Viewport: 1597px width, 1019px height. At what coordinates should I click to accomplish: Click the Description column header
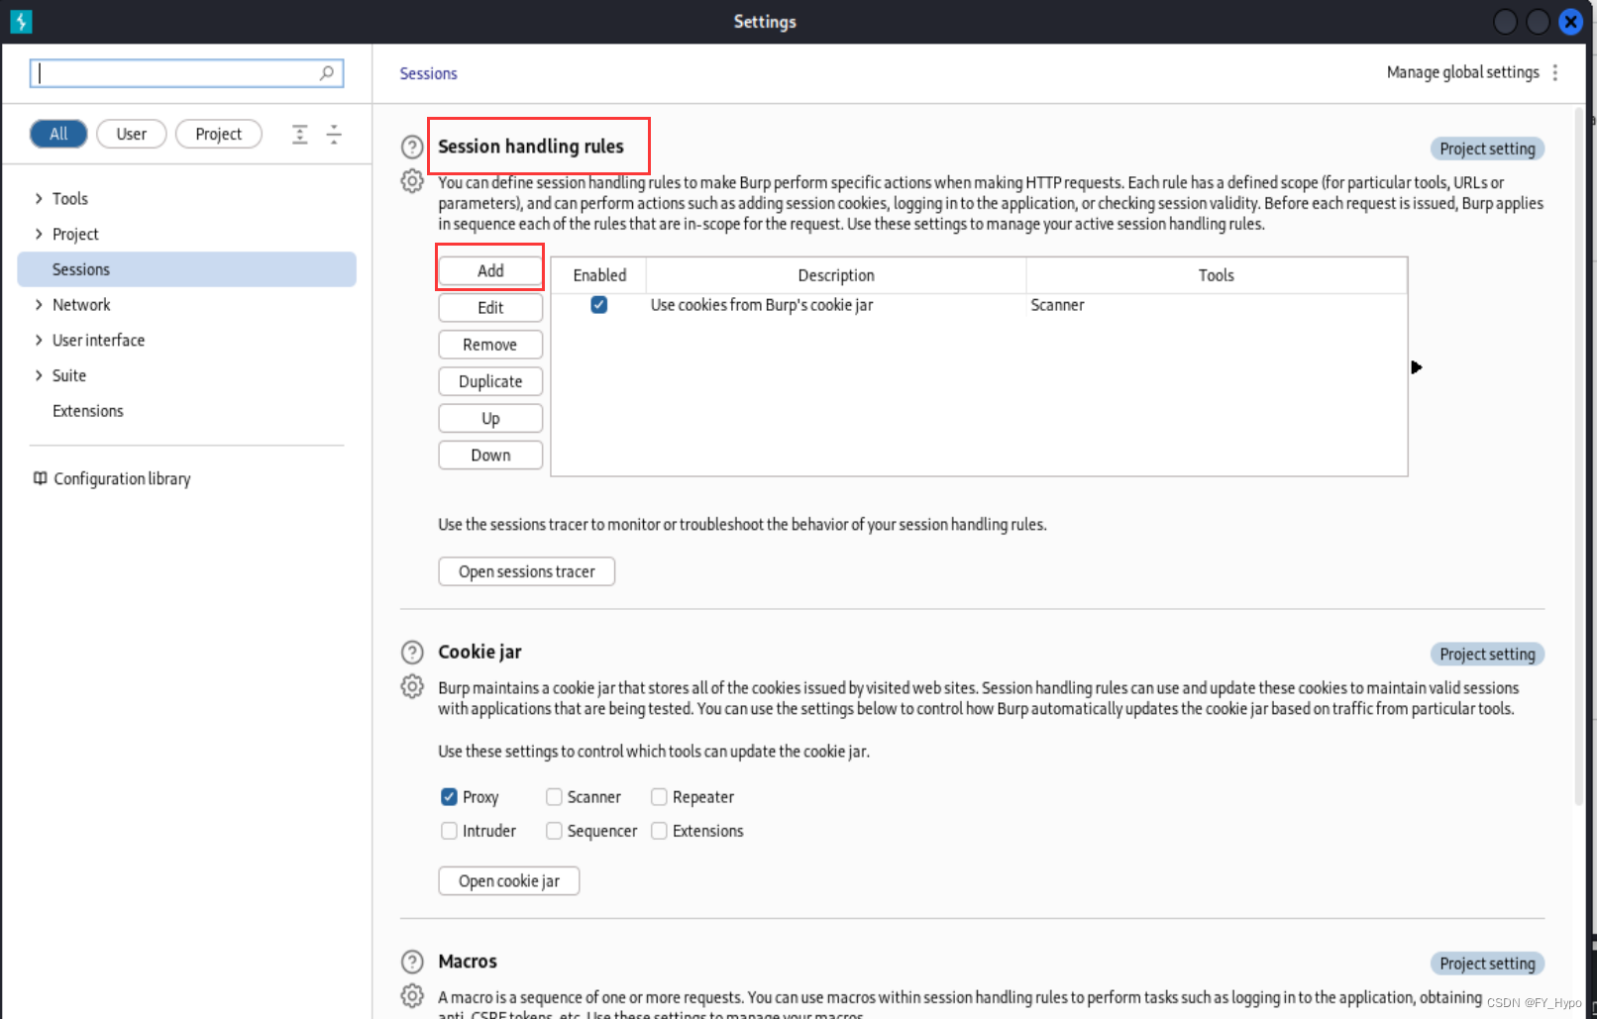836,275
